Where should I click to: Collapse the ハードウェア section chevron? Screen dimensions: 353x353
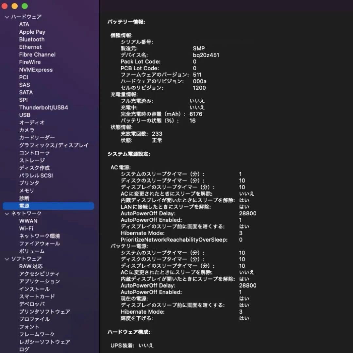click(7, 17)
